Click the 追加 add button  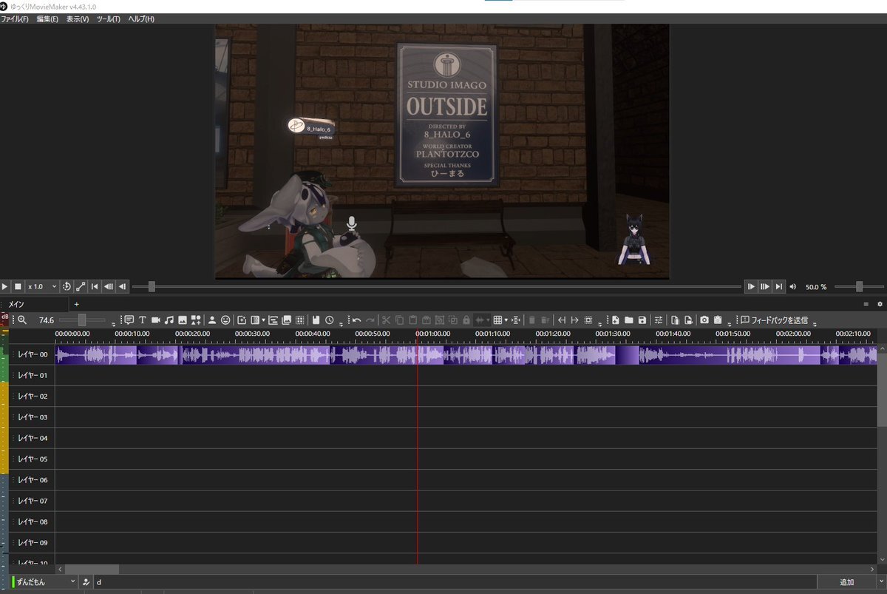coord(846,582)
